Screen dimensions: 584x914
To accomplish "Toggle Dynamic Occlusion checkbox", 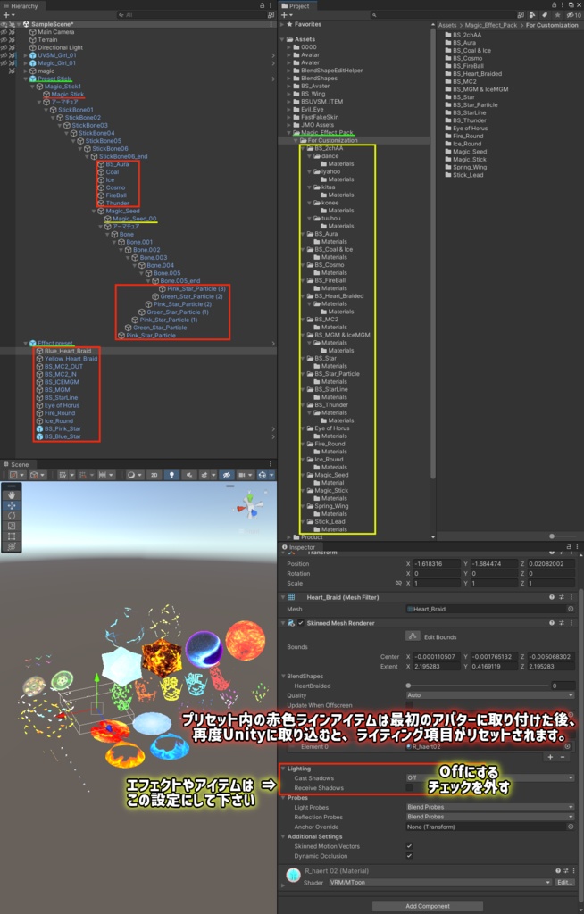I will click(409, 856).
